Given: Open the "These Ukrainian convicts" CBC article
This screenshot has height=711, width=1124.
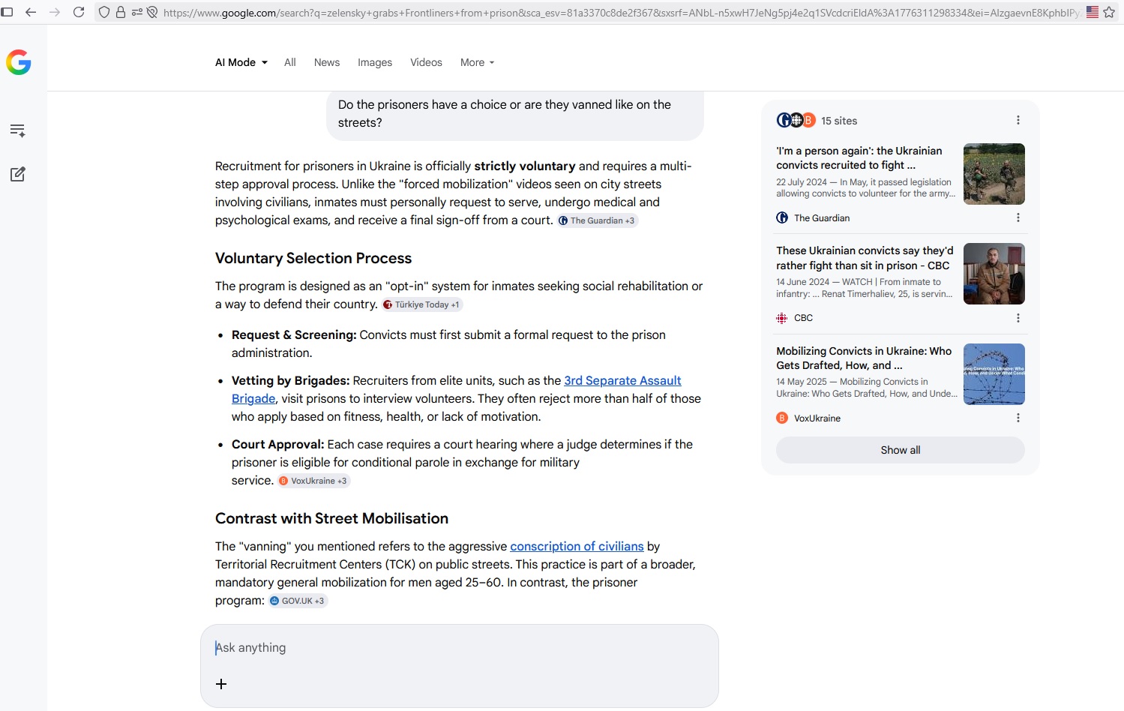Looking at the screenshot, I should pyautogui.click(x=865, y=258).
